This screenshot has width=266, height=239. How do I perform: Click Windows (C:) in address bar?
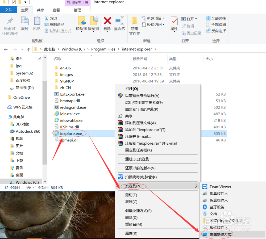click(73, 49)
